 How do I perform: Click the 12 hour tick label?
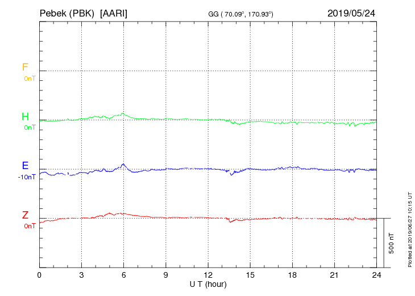pos(208,275)
